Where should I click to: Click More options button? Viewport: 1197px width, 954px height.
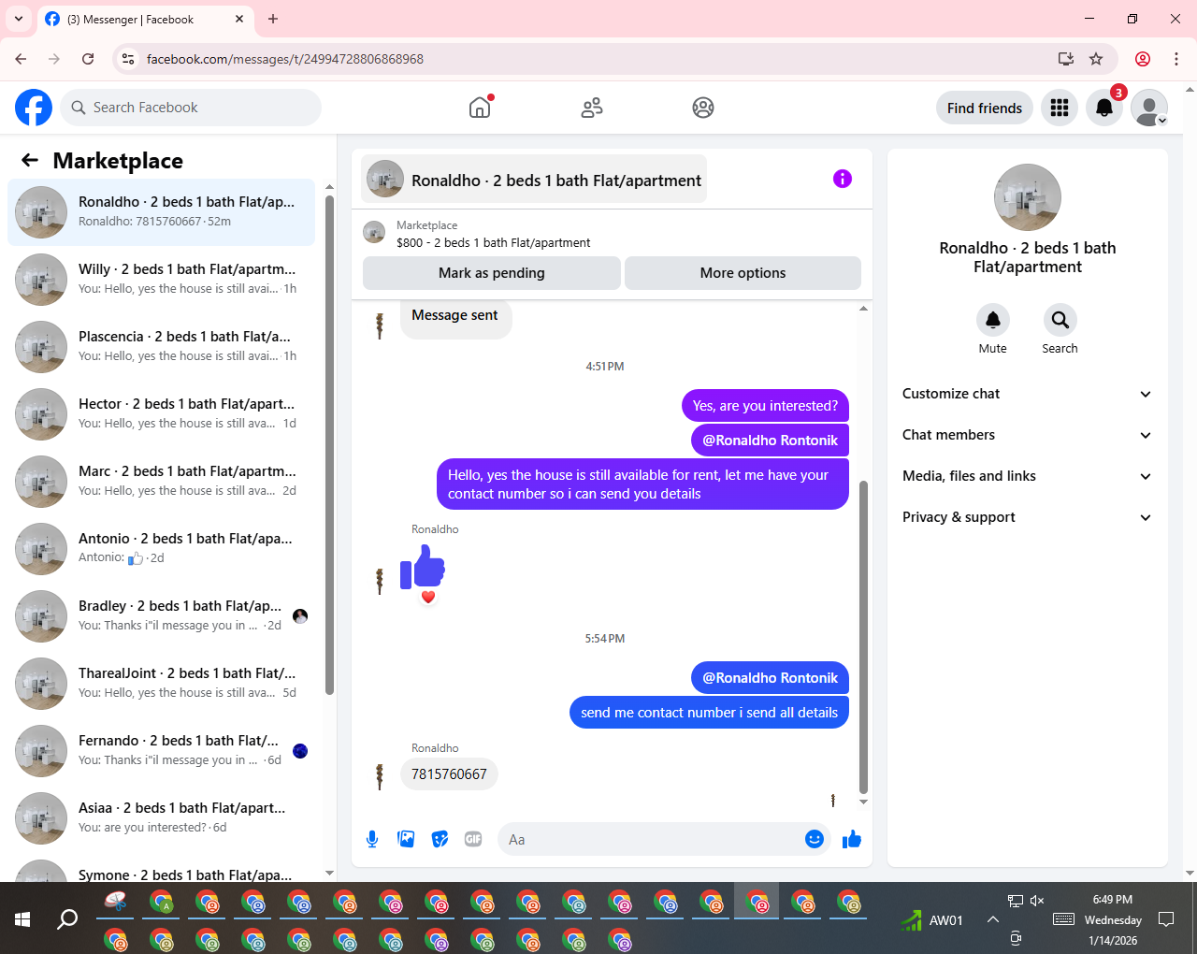743,273
